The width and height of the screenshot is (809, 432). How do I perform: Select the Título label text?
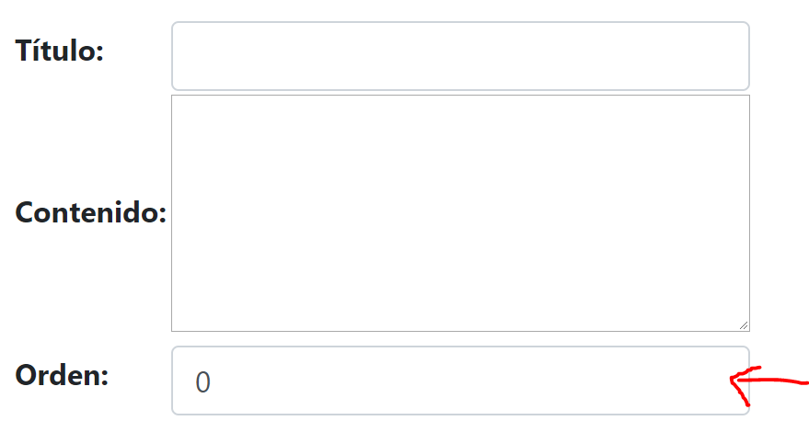[x=59, y=51]
